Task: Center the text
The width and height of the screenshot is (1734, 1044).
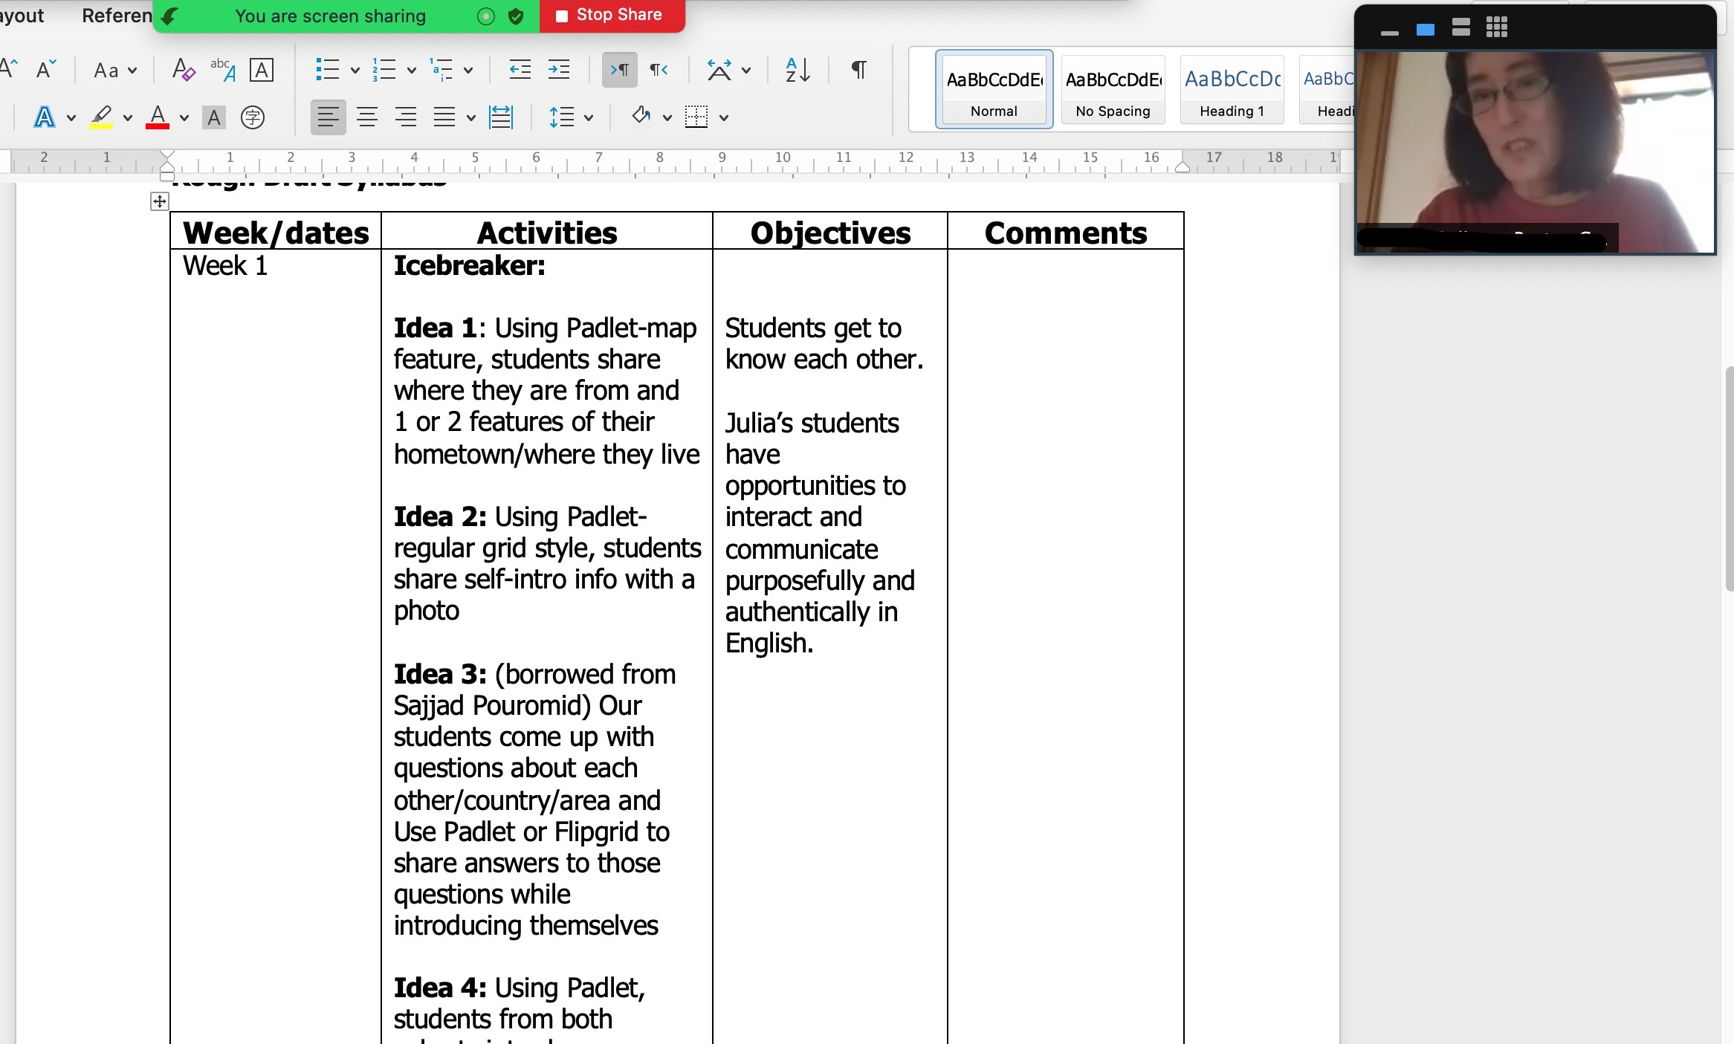Action: tap(366, 117)
